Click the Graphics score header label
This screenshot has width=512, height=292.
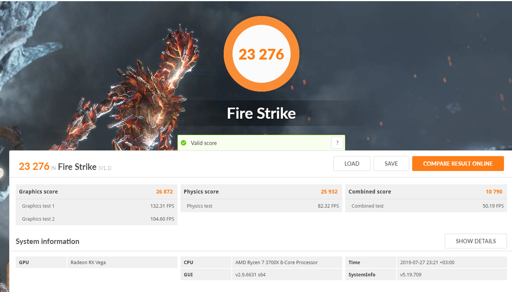38,192
